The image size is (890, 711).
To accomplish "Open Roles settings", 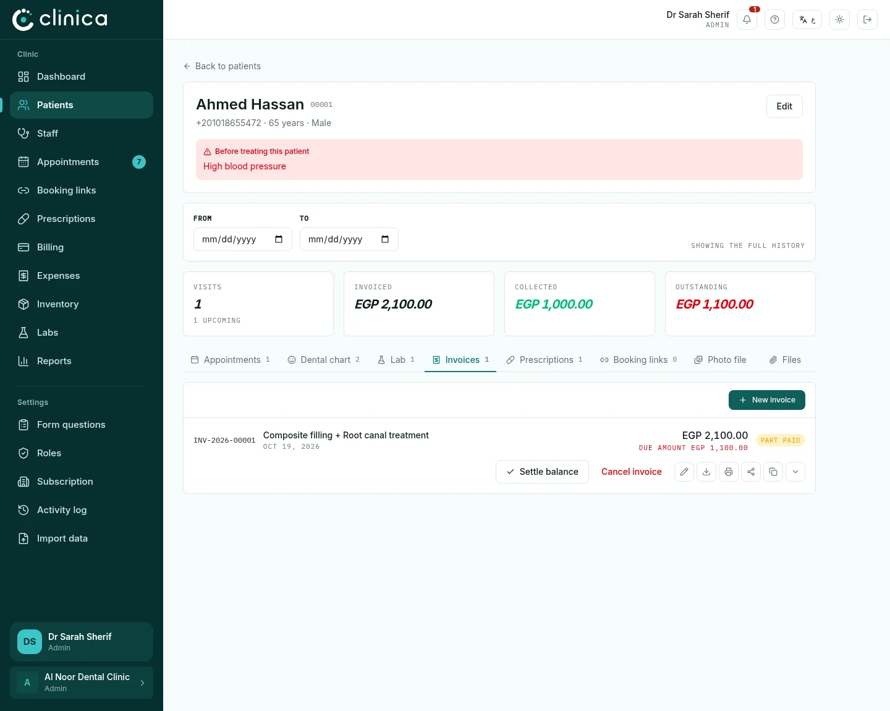I will tap(82, 453).
